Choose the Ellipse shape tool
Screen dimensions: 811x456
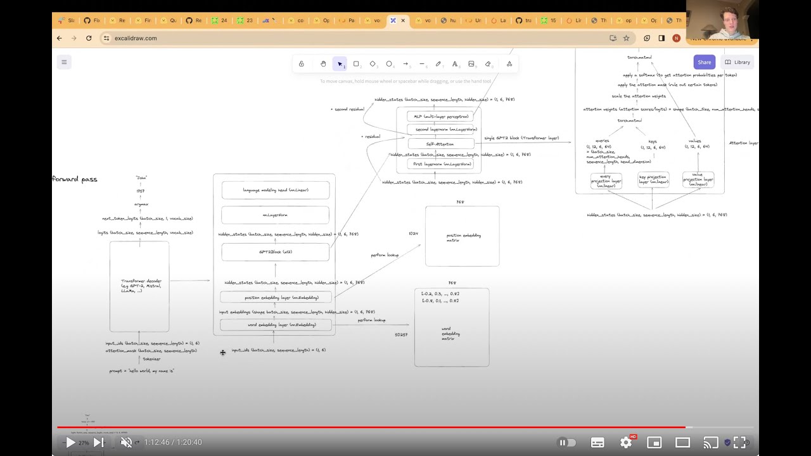pyautogui.click(x=389, y=64)
